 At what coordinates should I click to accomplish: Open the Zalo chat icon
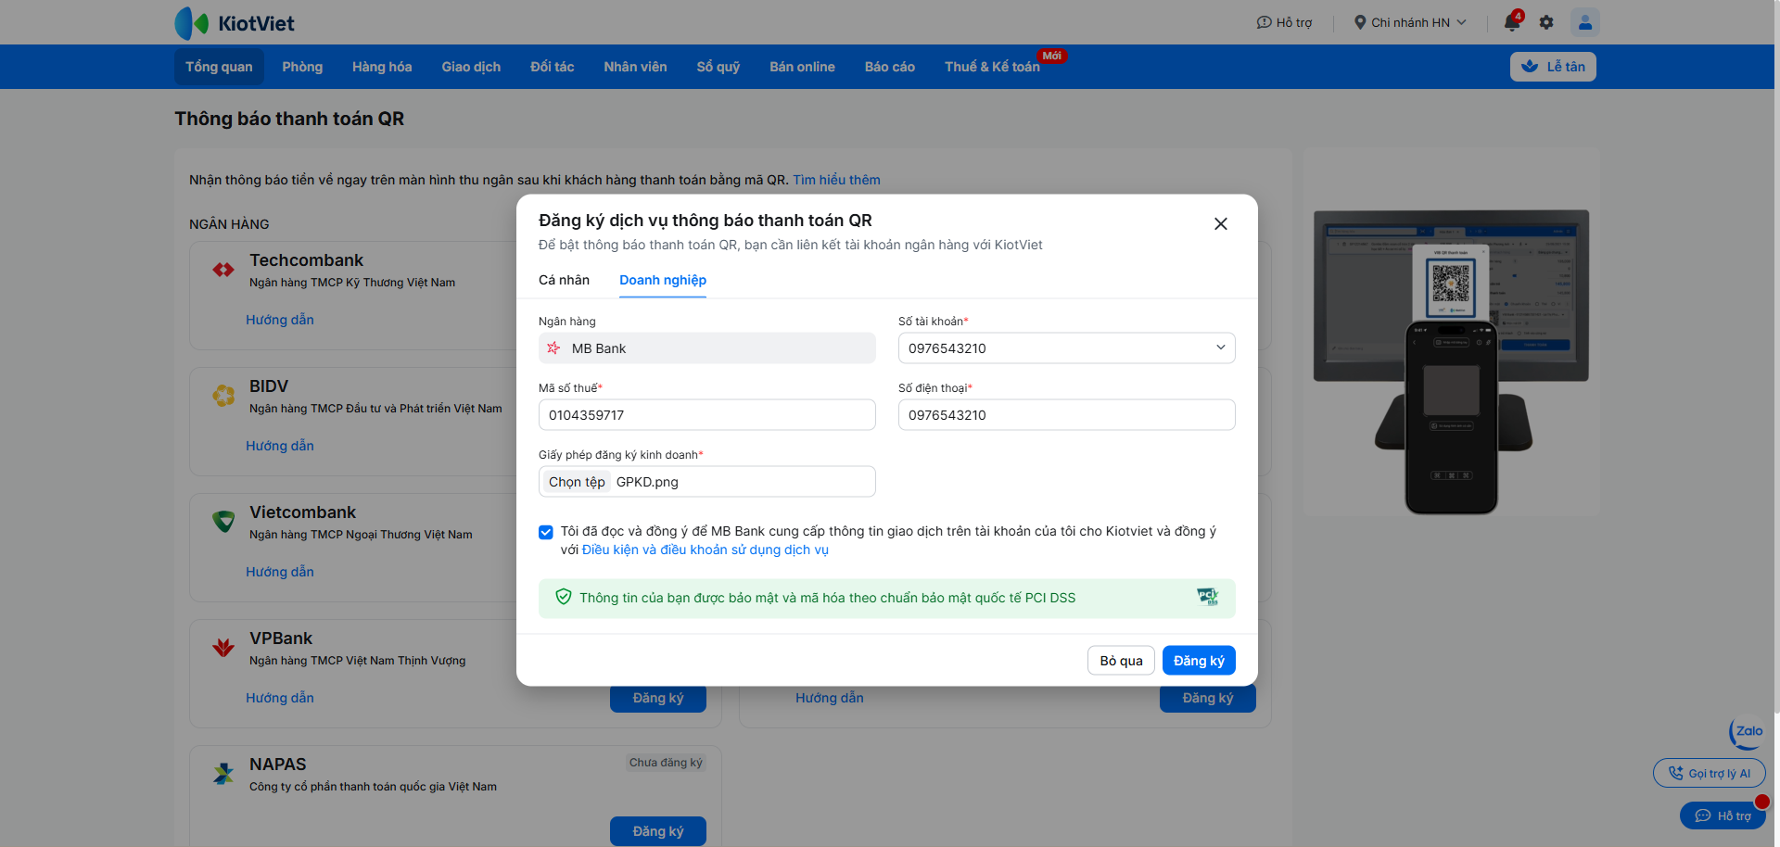pos(1747,732)
